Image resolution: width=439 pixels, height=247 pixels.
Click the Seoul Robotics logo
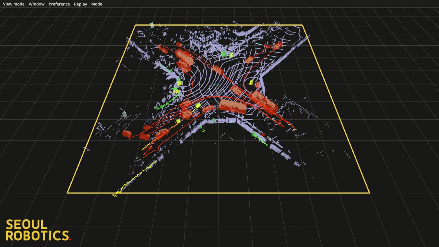point(38,230)
